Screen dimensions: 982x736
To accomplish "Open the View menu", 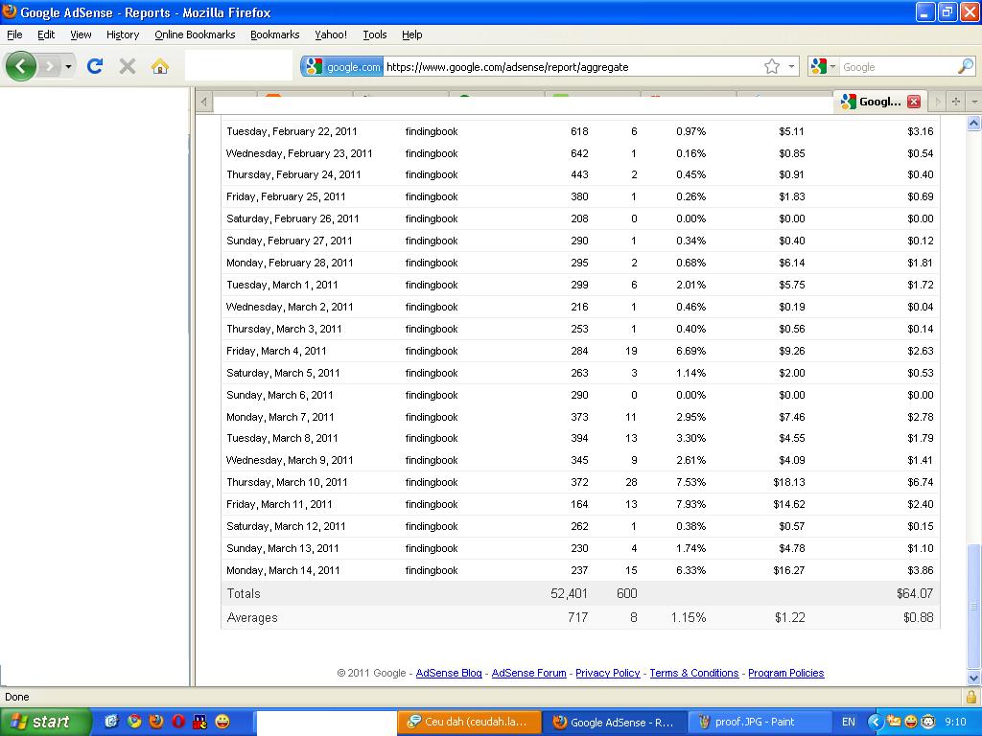I will tap(81, 34).
